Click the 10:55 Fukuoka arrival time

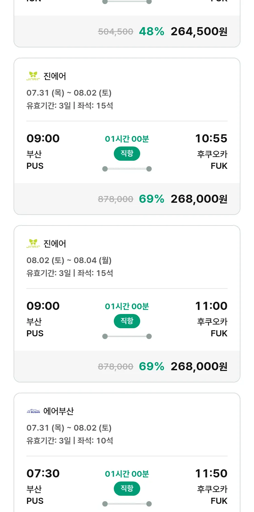[211, 138]
